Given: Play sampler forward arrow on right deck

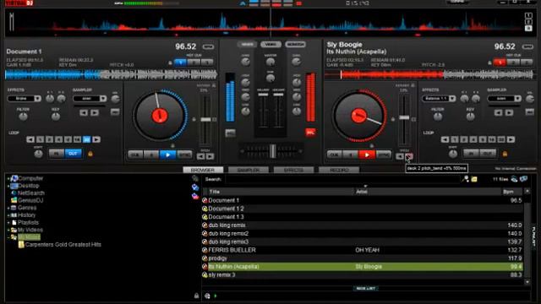Looking at the screenshot, I should click(509, 112).
